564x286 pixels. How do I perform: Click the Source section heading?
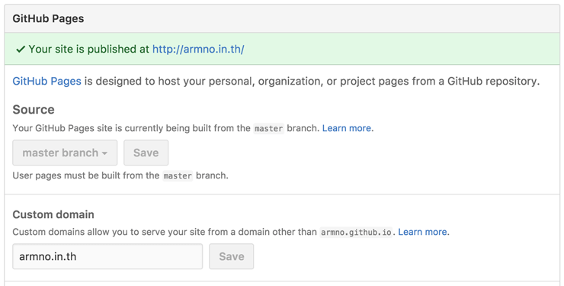(34, 109)
